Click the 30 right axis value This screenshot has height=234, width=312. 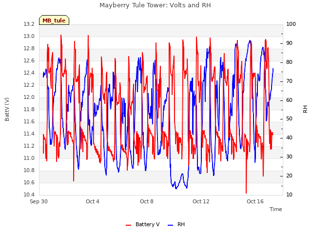[x=289, y=157]
